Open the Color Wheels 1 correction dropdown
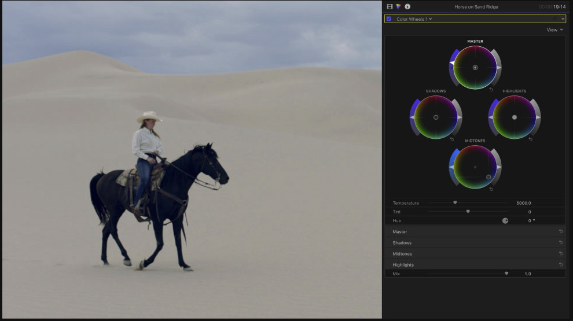The image size is (573, 321). point(414,19)
